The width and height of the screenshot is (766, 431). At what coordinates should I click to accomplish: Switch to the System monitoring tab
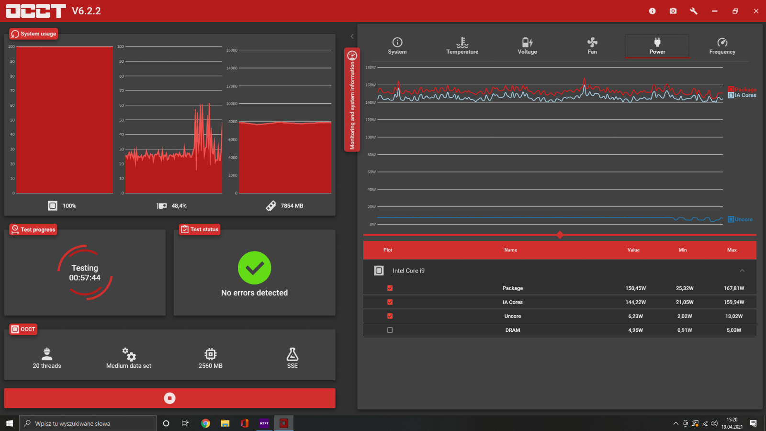tap(397, 46)
